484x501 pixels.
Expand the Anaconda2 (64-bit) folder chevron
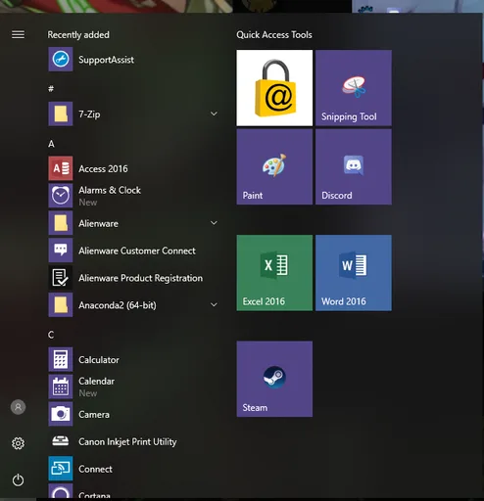point(214,305)
